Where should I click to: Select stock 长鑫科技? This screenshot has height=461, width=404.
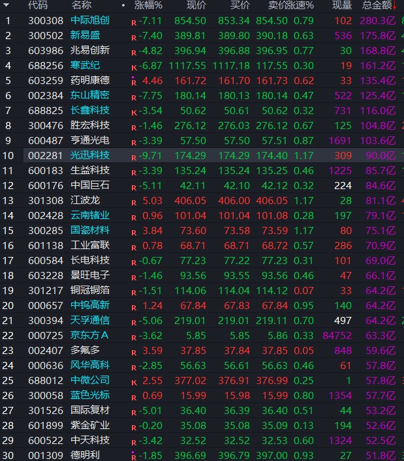[x=90, y=110]
